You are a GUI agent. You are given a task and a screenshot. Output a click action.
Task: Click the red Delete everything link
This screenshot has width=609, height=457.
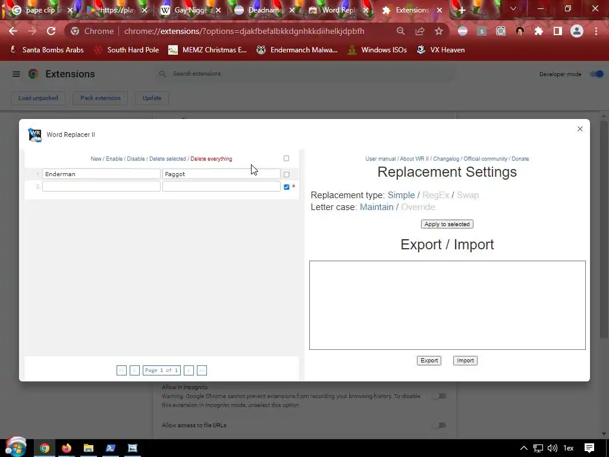pos(211,158)
